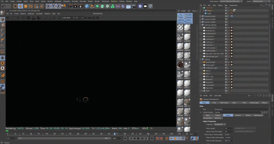Collapse the Clothing Lighting group
The width and height of the screenshot is (274, 144).
pyautogui.click(x=200, y=25)
